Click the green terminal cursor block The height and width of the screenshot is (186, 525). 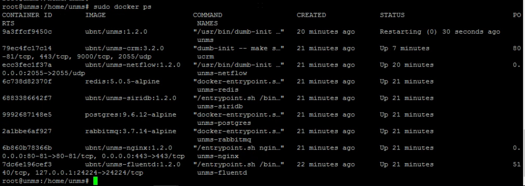point(95,181)
